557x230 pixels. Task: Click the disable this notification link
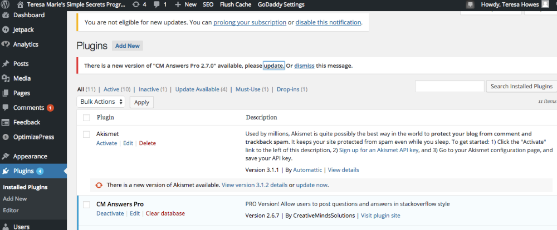[x=328, y=22]
